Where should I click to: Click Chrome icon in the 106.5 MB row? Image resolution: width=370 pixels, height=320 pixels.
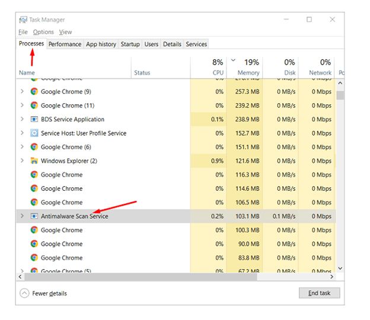(x=34, y=202)
